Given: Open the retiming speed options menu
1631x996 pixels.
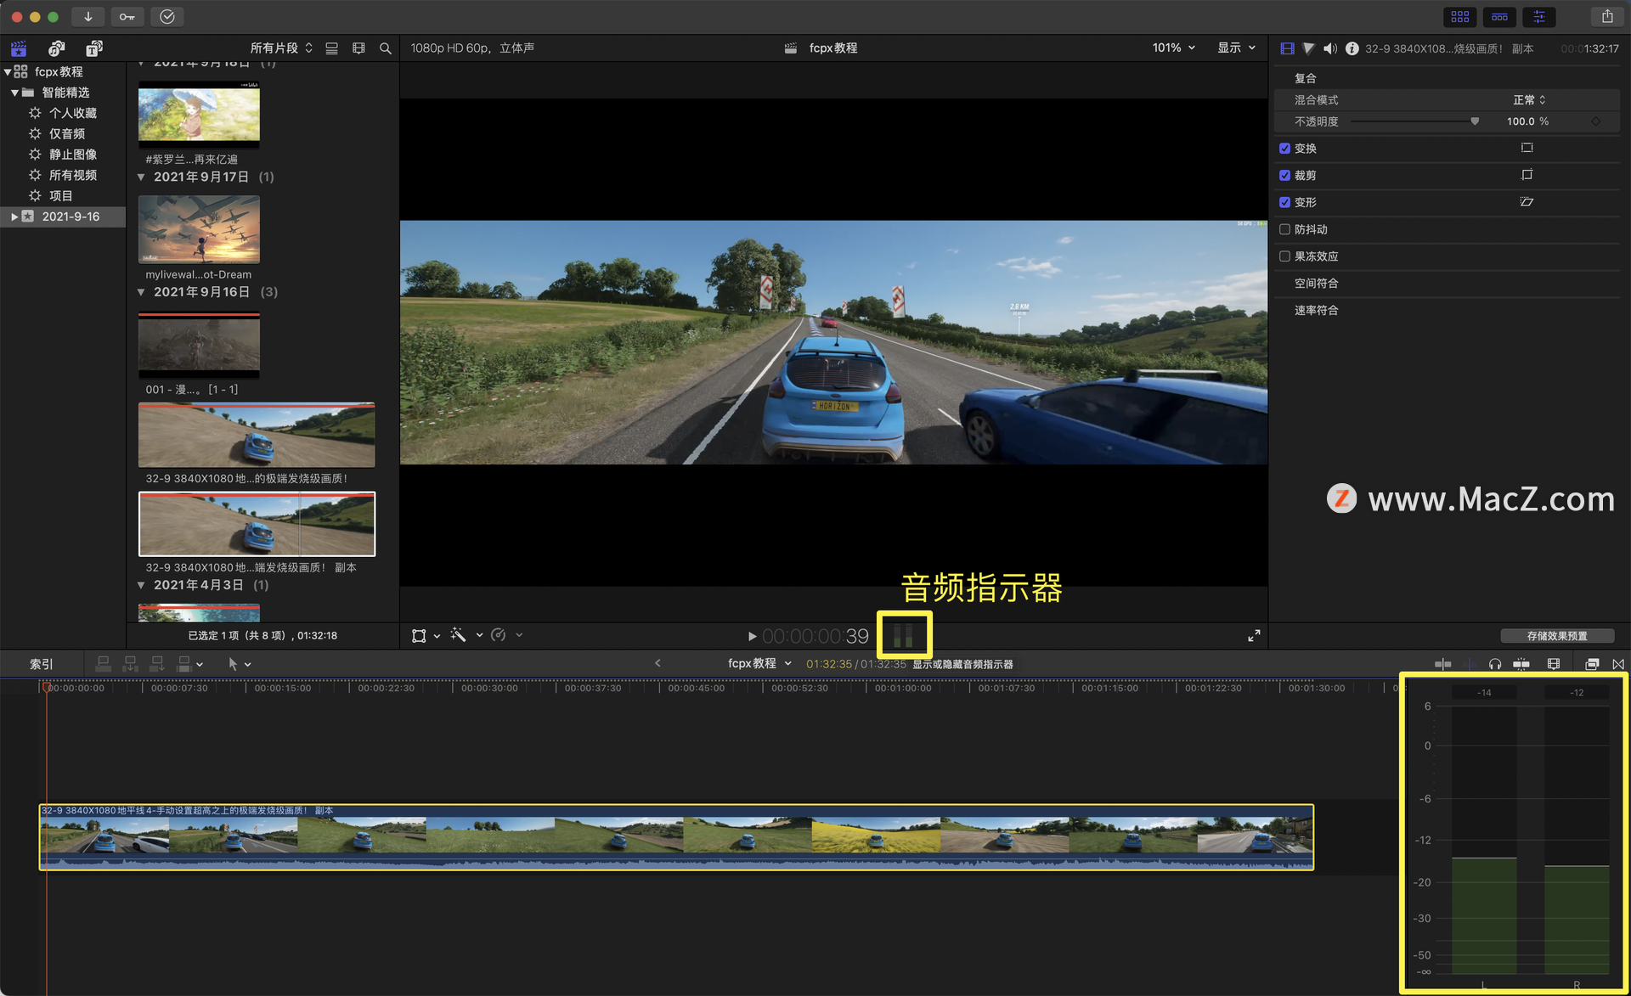Looking at the screenshot, I should [x=506, y=635].
